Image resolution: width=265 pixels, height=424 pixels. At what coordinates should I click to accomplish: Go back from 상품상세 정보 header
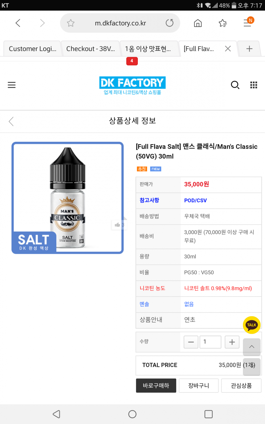[11, 121]
